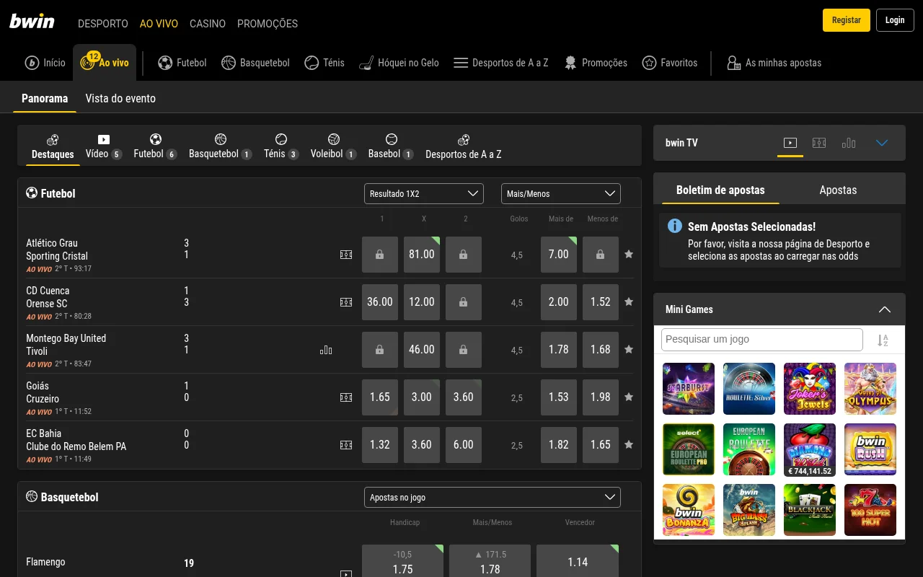This screenshot has width=923, height=577.
Task: Favorite the CD Cuenca vs Orense match
Action: pyautogui.click(x=629, y=302)
